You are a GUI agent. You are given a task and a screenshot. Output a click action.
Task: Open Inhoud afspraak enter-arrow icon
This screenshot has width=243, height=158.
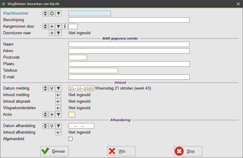click(x=58, y=101)
